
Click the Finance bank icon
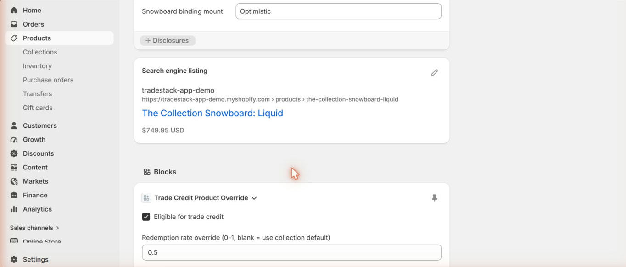click(14, 195)
